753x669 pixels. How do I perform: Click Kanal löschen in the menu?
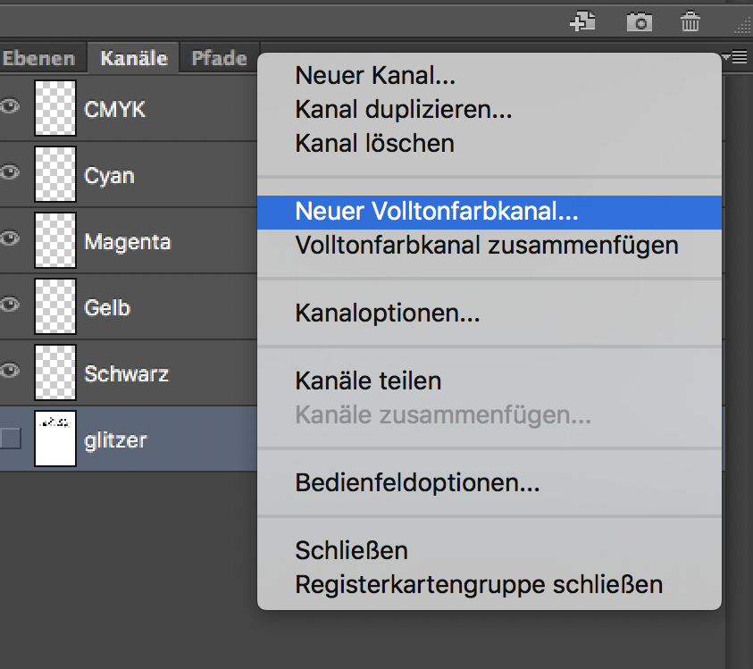[374, 143]
